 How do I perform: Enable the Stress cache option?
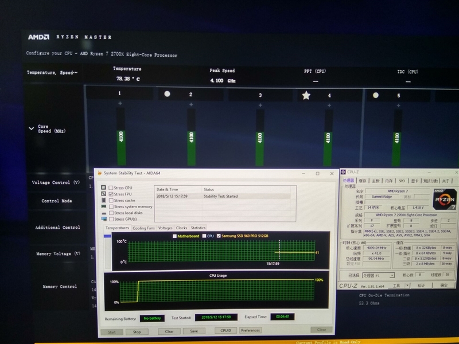pyautogui.click(x=111, y=200)
